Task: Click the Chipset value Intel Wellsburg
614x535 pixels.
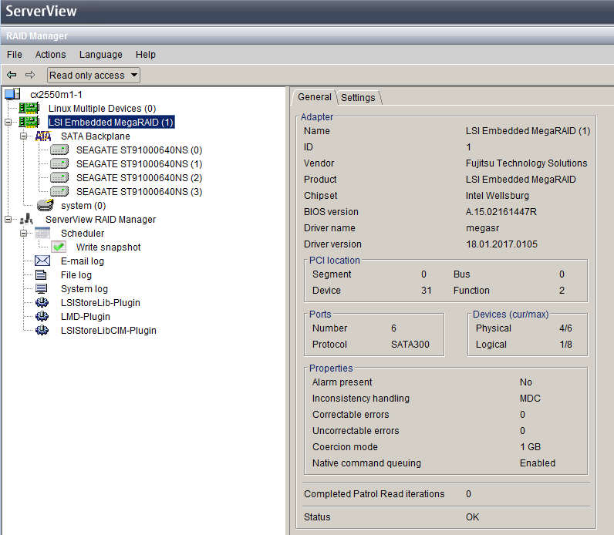Action: (497, 196)
